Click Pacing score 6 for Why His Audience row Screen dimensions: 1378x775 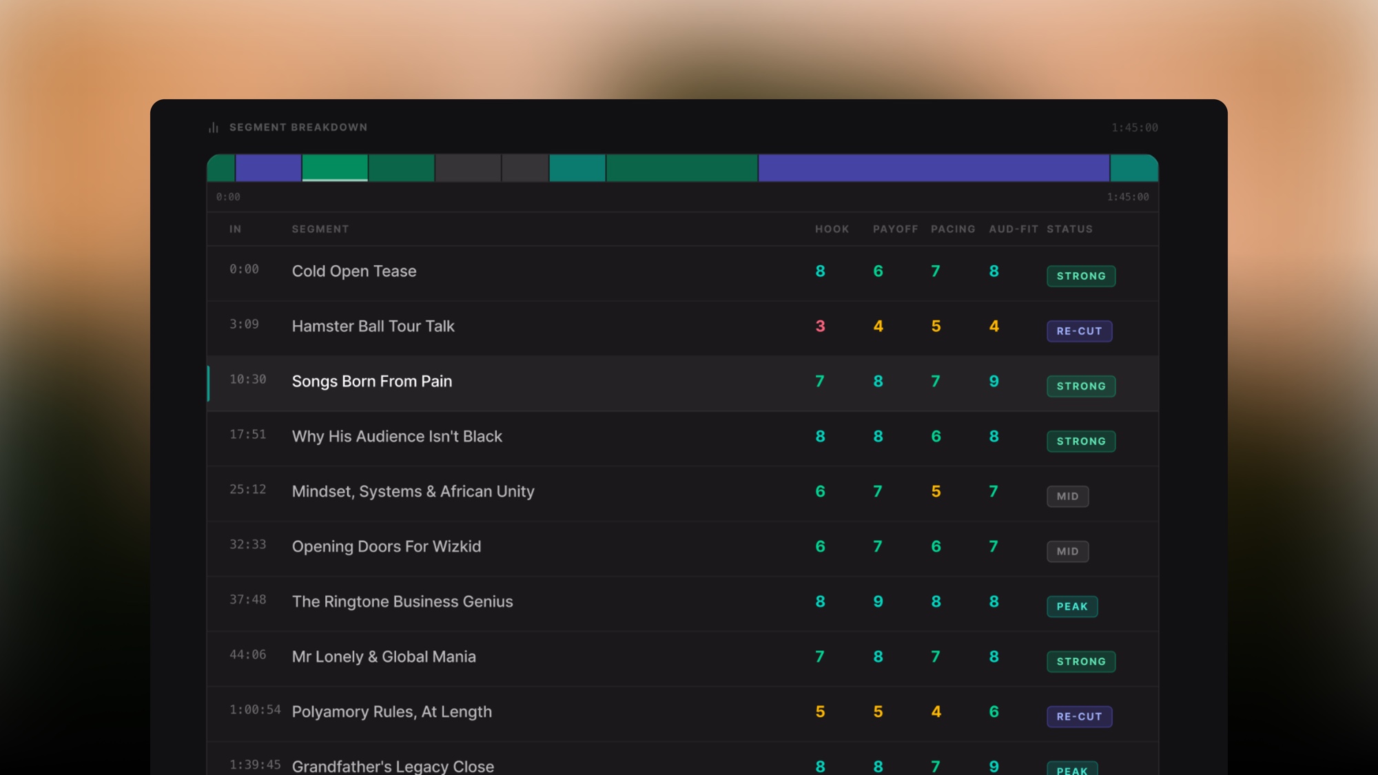(936, 436)
